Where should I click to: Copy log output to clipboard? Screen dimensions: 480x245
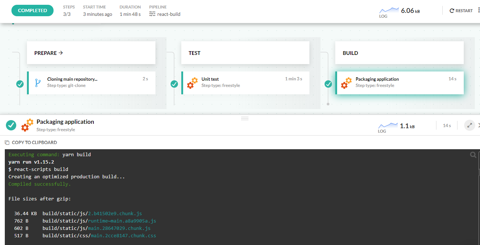pos(31,142)
